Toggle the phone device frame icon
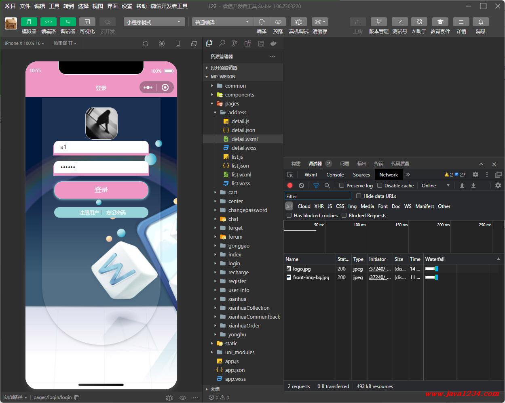Screen dimensions: 505x403 (x=178, y=44)
